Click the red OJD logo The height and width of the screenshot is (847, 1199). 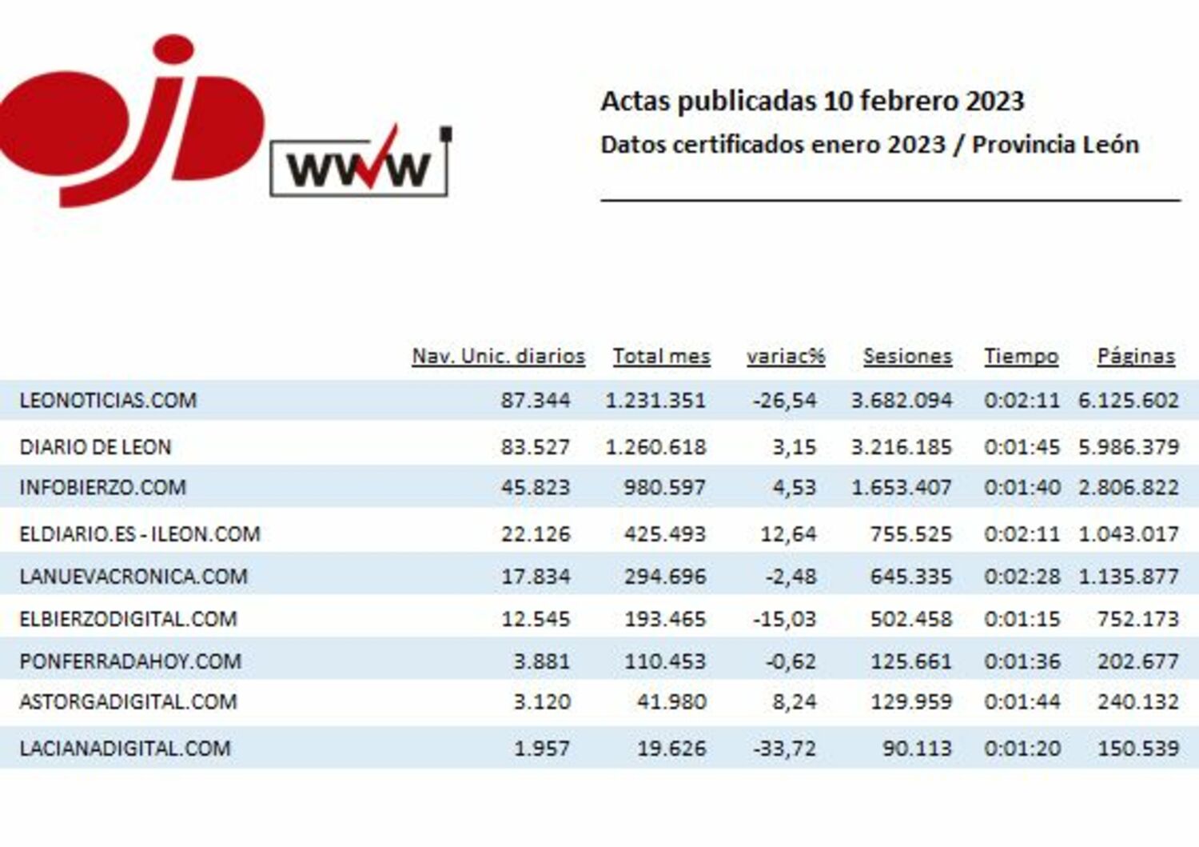[x=132, y=120]
